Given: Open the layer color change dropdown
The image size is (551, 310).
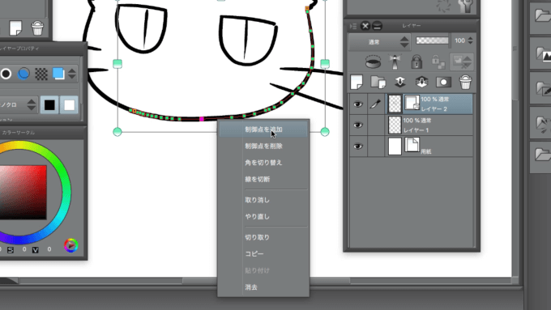Looking at the screenshot, I should (462, 62).
